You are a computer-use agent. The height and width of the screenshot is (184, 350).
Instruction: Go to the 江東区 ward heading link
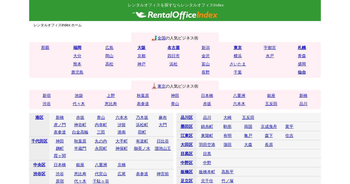[187, 136]
